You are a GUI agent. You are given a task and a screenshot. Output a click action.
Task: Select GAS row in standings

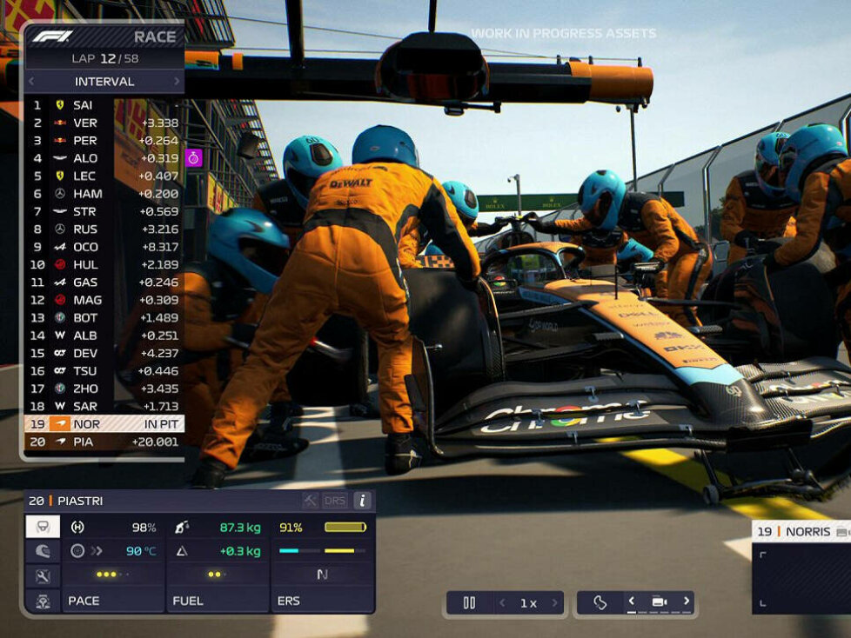point(104,282)
